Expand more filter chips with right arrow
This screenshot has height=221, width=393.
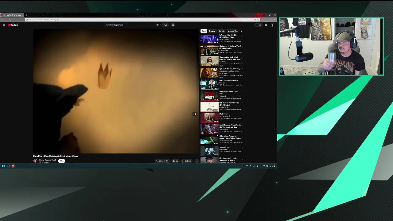click(x=241, y=31)
